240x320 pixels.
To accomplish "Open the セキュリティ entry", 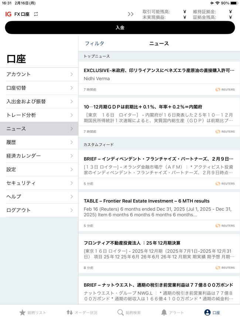I will [39, 183].
